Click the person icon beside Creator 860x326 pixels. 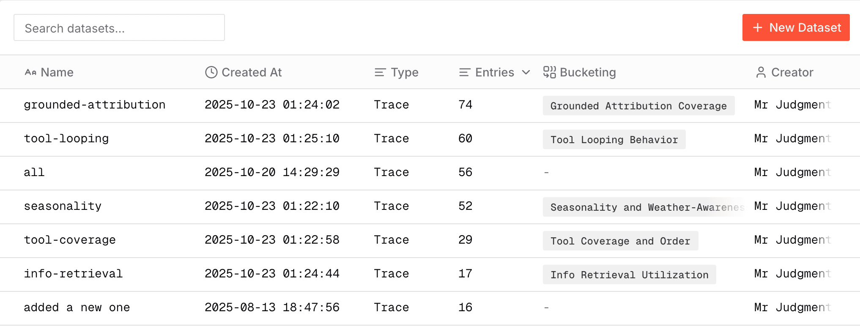761,73
